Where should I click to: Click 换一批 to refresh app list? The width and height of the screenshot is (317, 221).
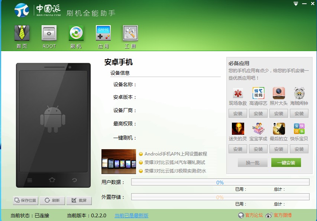pos(253,163)
